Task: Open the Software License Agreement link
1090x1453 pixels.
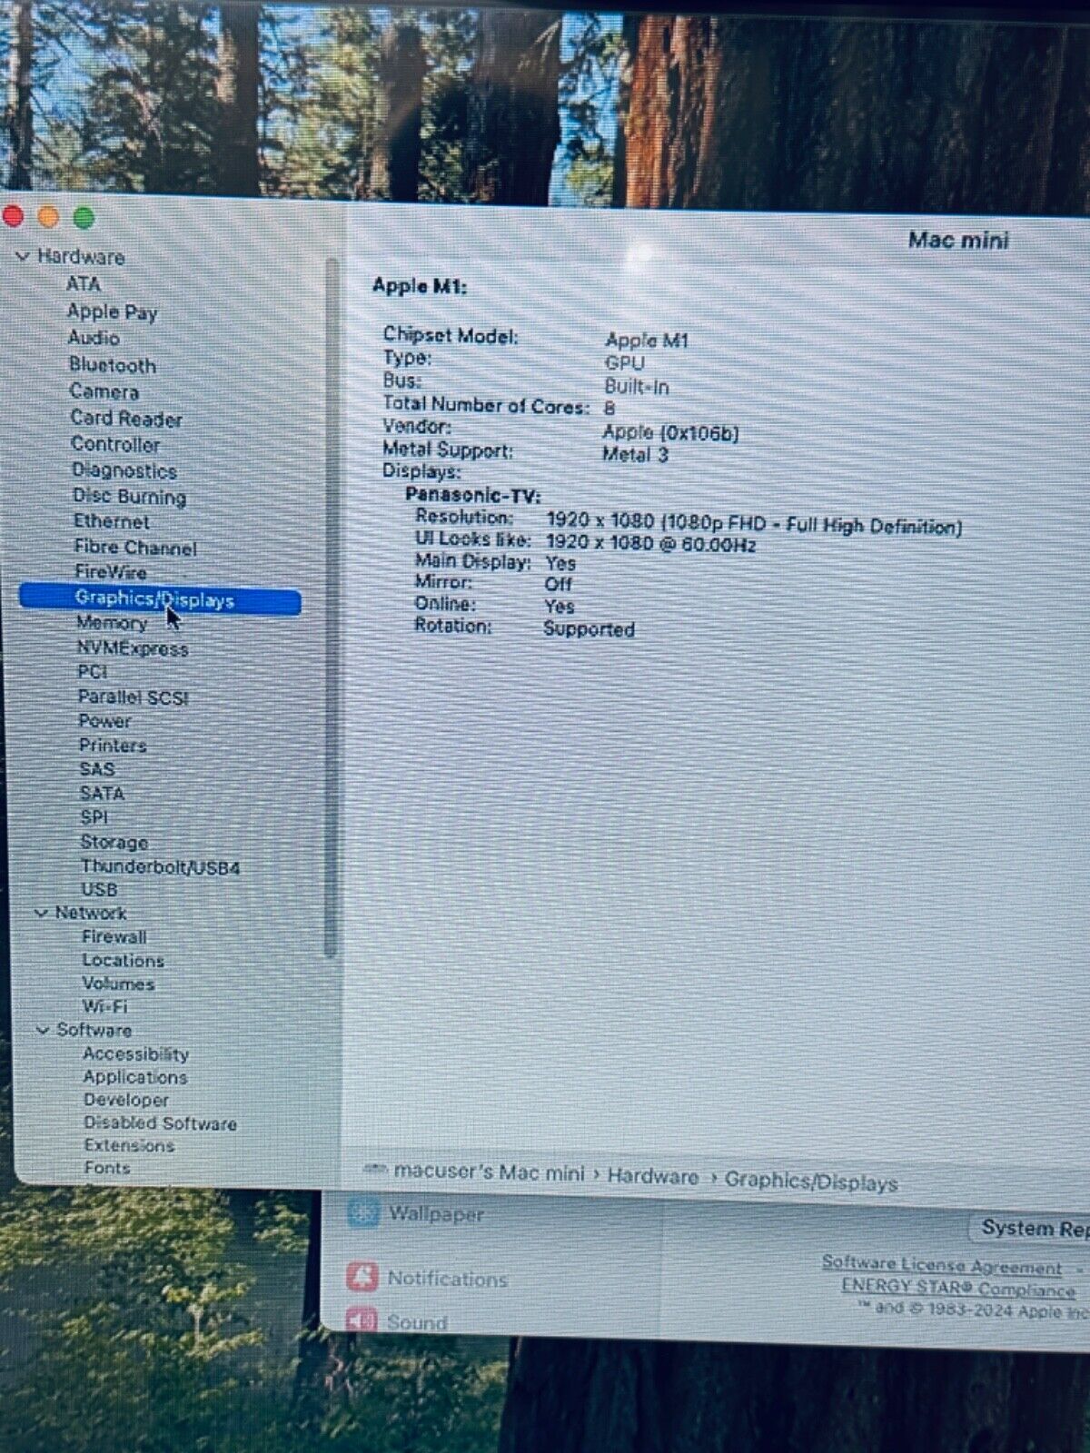Action: (942, 1265)
